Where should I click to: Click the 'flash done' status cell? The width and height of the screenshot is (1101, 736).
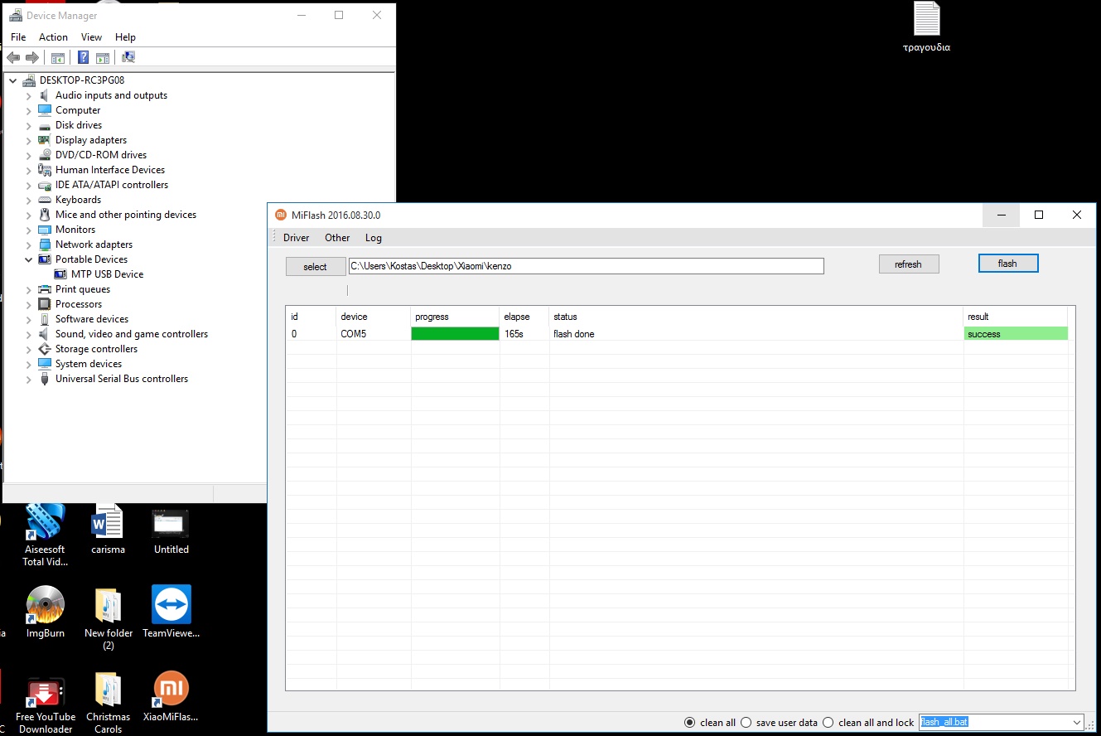tap(756, 334)
